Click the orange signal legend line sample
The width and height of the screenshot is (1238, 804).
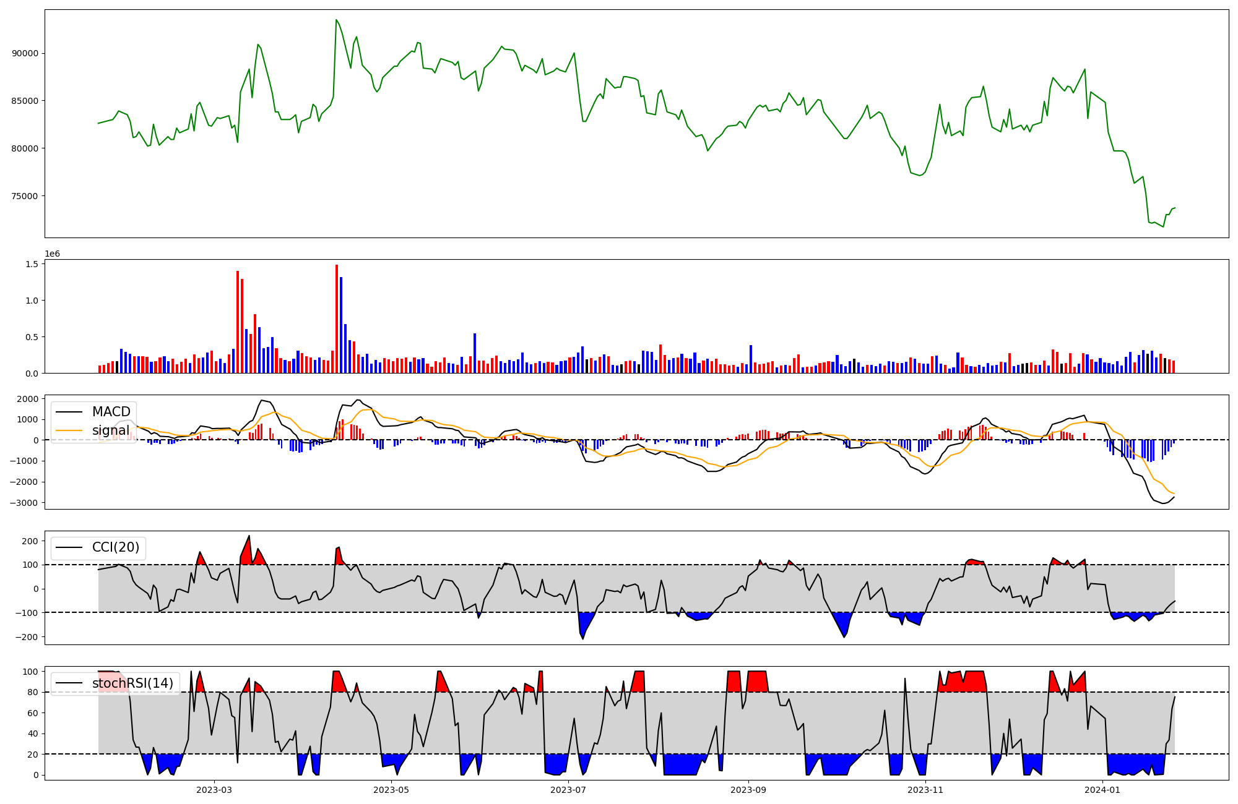coord(70,430)
